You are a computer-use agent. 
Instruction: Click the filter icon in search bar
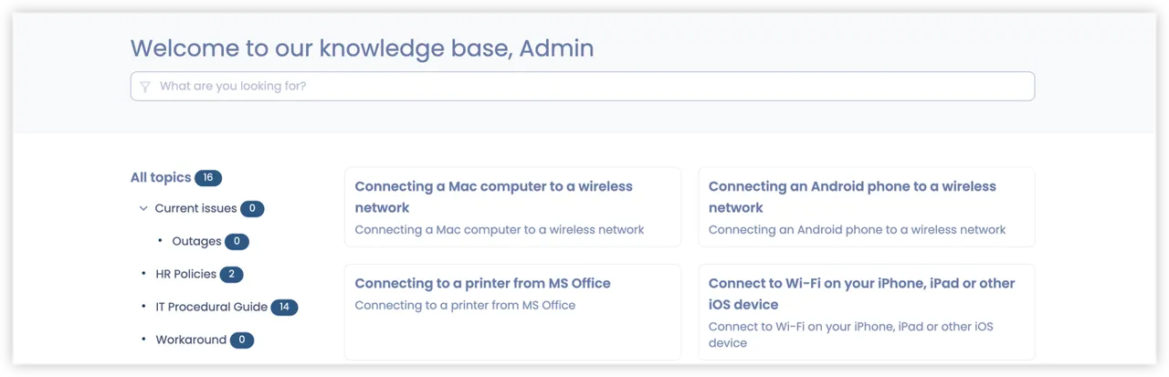tap(145, 87)
